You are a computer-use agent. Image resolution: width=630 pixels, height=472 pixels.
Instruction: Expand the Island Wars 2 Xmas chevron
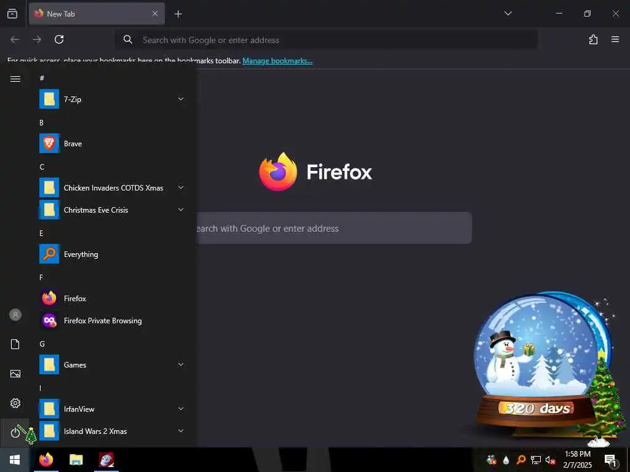(181, 431)
